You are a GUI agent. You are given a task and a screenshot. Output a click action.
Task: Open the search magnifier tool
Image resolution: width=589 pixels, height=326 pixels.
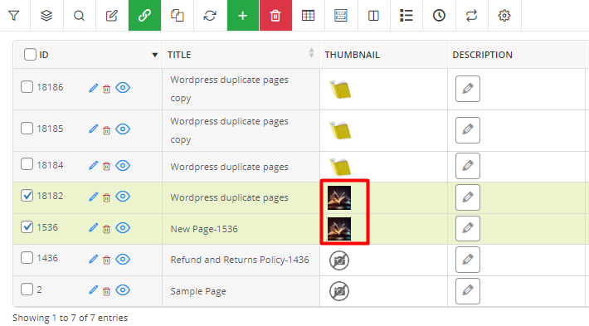pyautogui.click(x=79, y=16)
